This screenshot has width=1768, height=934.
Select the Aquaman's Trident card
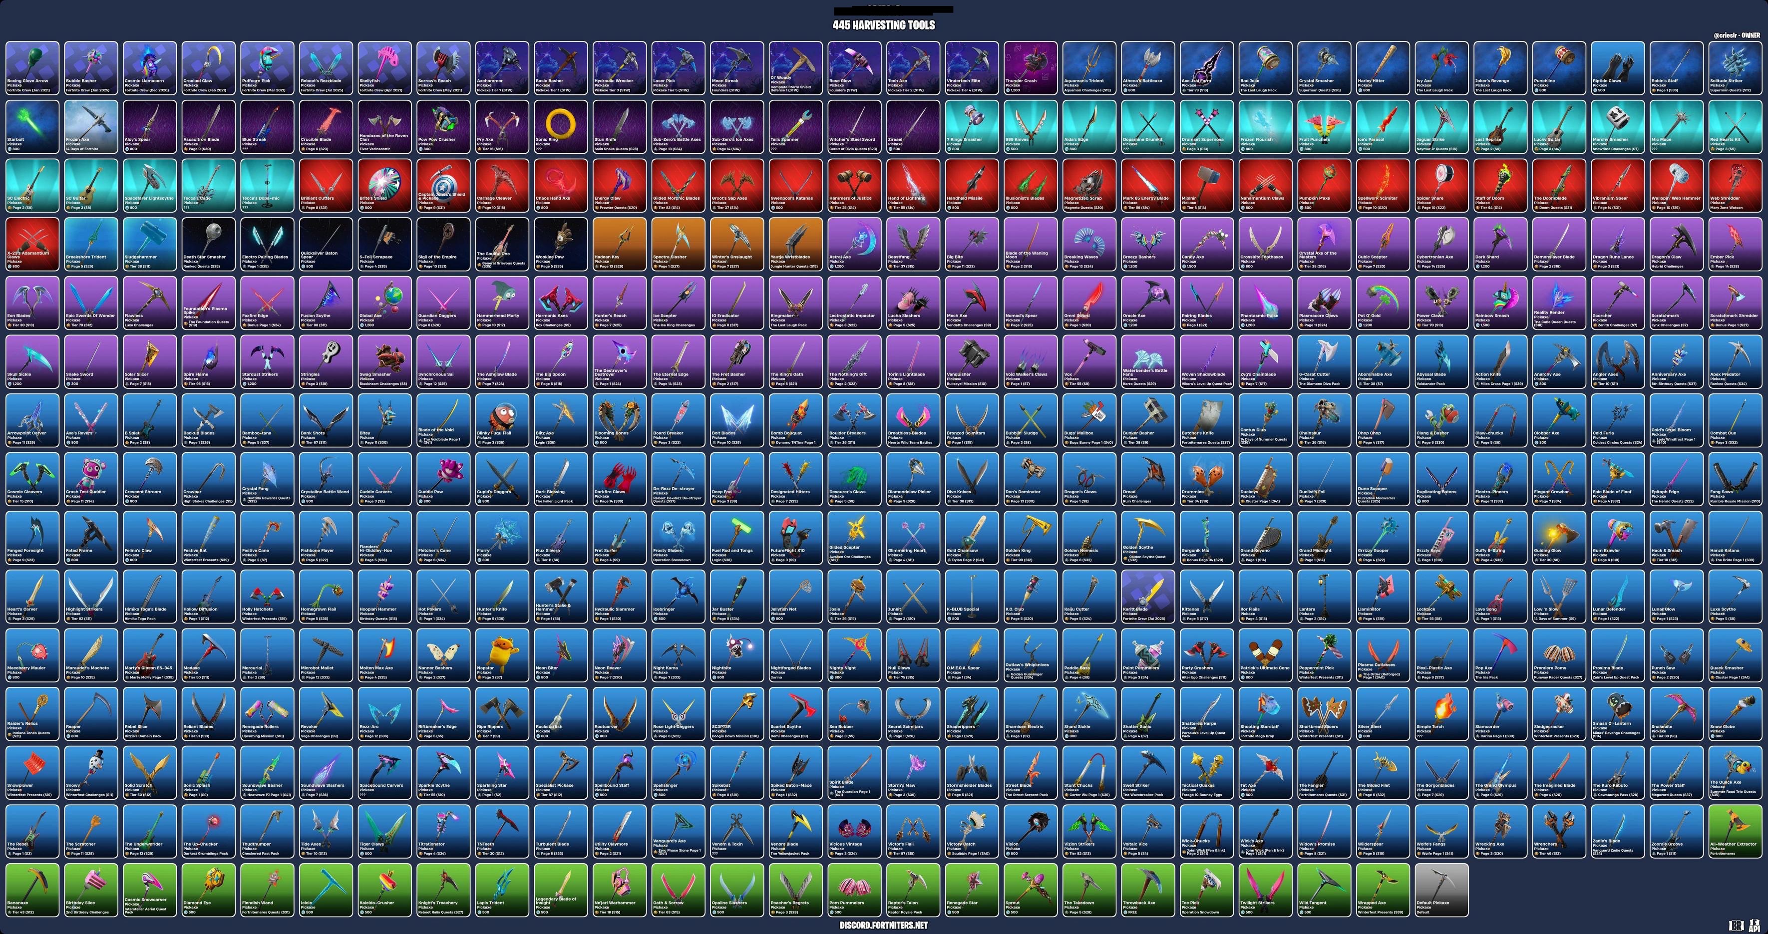[1088, 67]
